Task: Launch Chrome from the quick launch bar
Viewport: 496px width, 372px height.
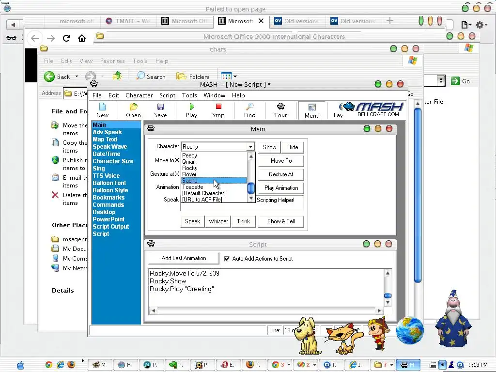Action: pos(49,365)
